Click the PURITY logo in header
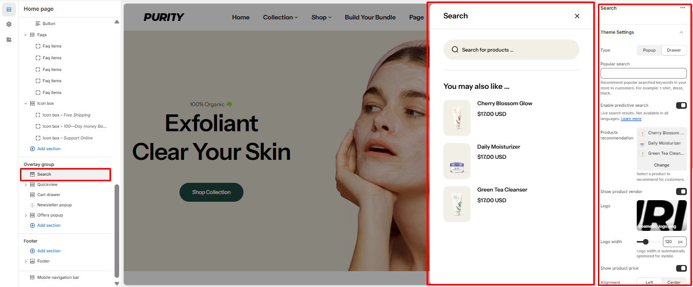Screen dimensions: 693x287 [x=164, y=17]
